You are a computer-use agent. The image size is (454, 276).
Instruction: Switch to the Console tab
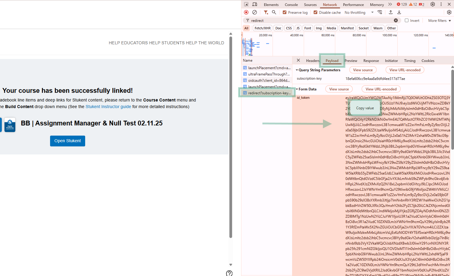[x=291, y=4]
